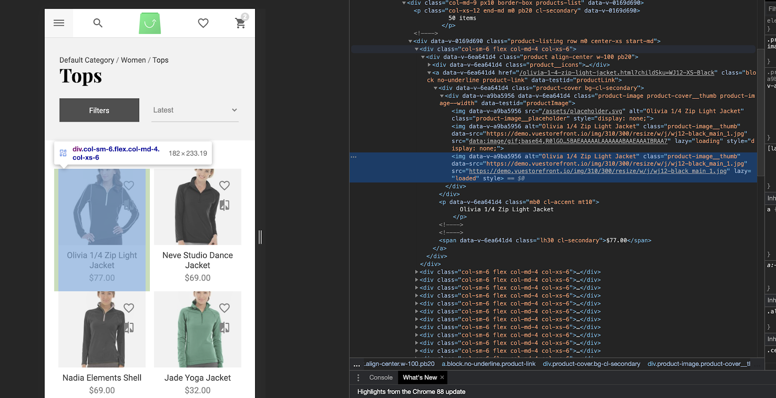Image resolution: width=776 pixels, height=398 pixels.
Task: Select a.block.no-underline.product-link breadcrumb
Action: coord(489,364)
